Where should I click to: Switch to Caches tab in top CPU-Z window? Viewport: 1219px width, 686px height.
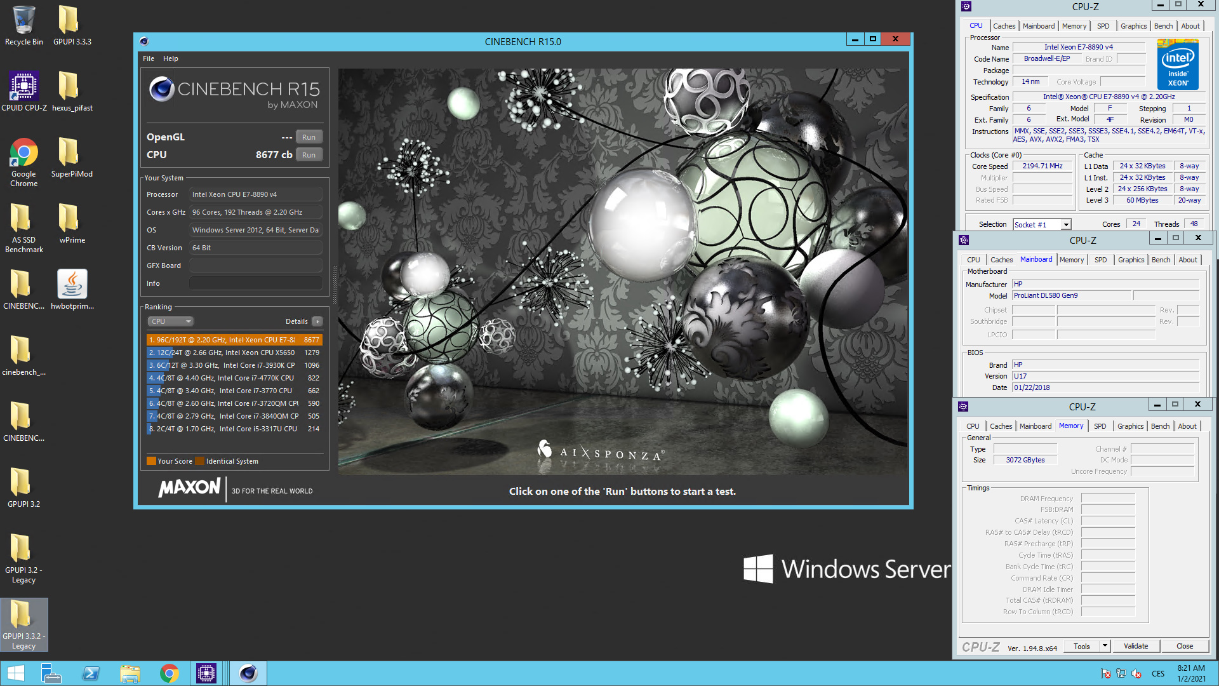coord(1004,26)
